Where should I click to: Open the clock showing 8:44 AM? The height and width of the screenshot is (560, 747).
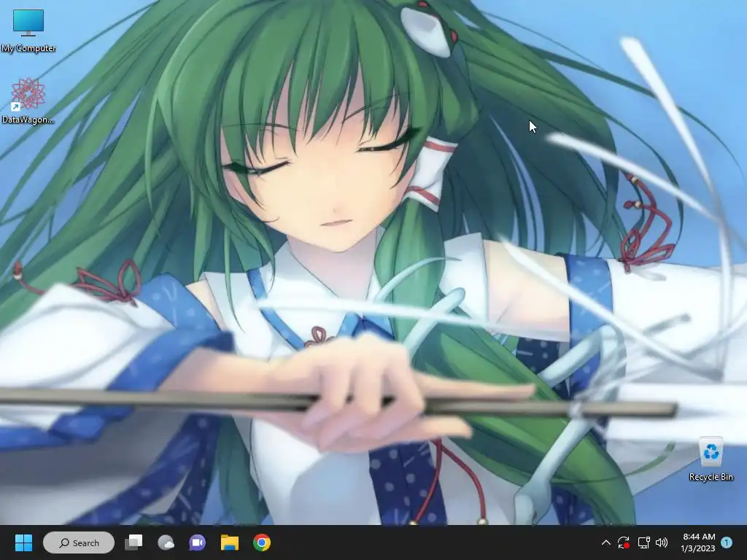[x=698, y=542]
